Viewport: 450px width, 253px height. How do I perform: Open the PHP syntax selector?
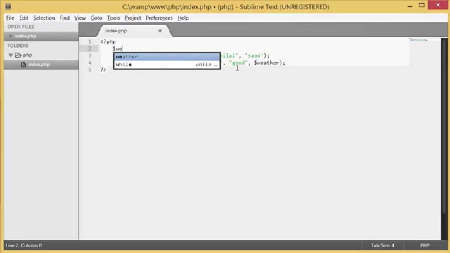[x=425, y=245]
